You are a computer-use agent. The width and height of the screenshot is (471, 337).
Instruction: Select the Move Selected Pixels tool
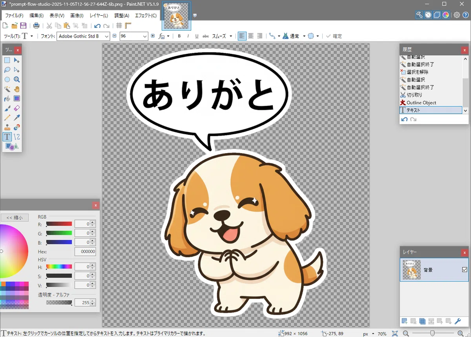(17, 60)
